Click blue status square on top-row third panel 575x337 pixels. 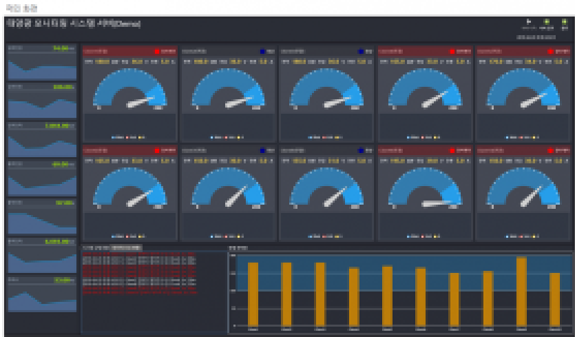tap(360, 52)
